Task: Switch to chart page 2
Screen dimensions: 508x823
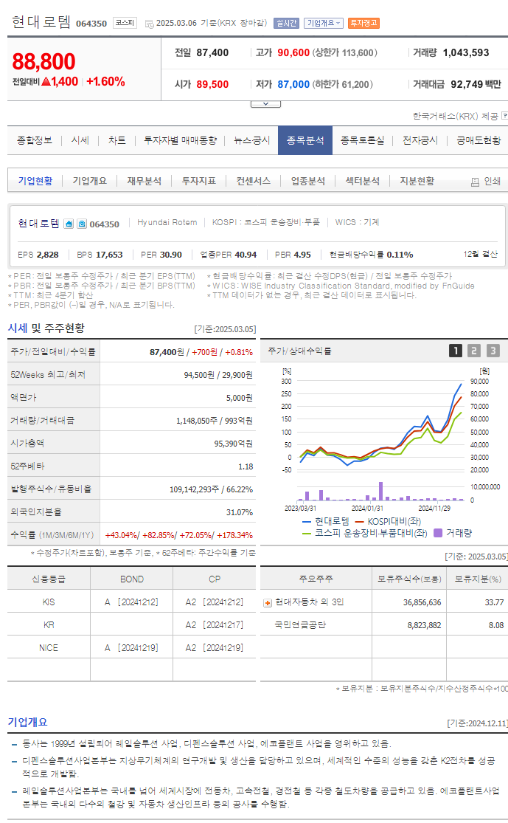Action: click(x=474, y=351)
